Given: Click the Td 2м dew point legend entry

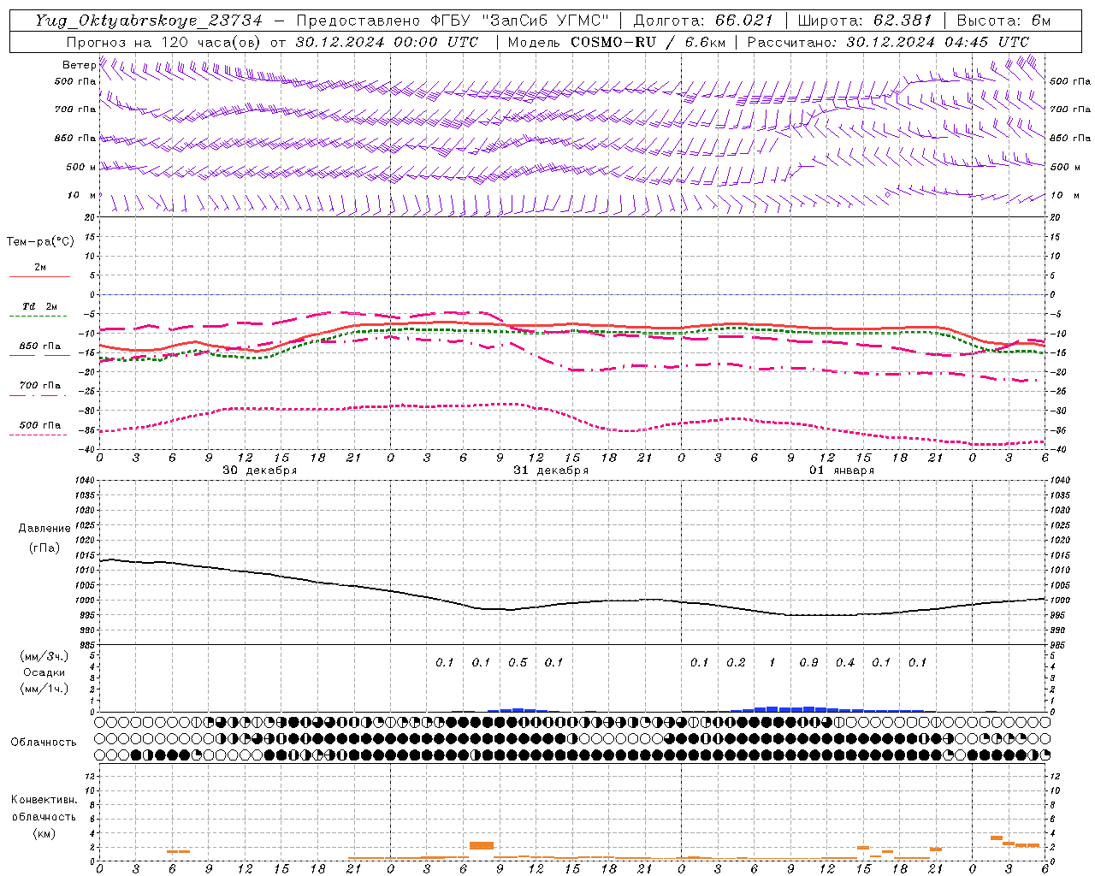Looking at the screenshot, I should click(39, 308).
